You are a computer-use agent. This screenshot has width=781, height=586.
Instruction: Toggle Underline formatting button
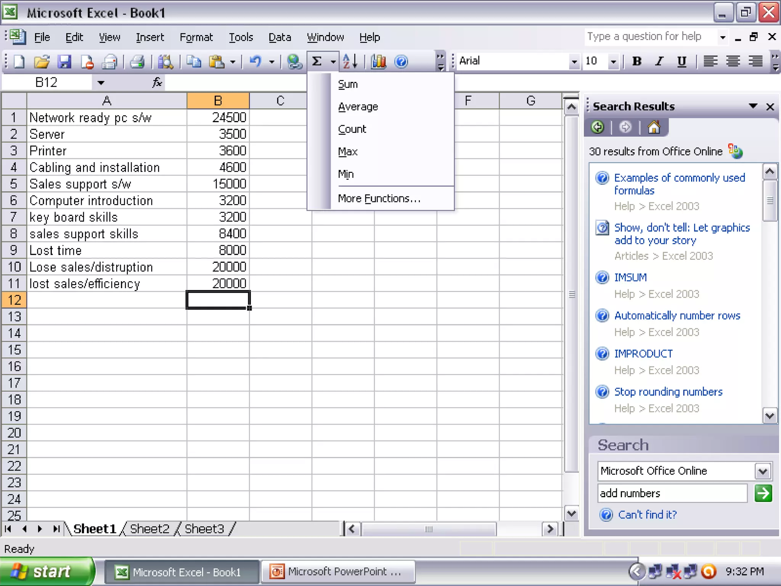pos(681,61)
